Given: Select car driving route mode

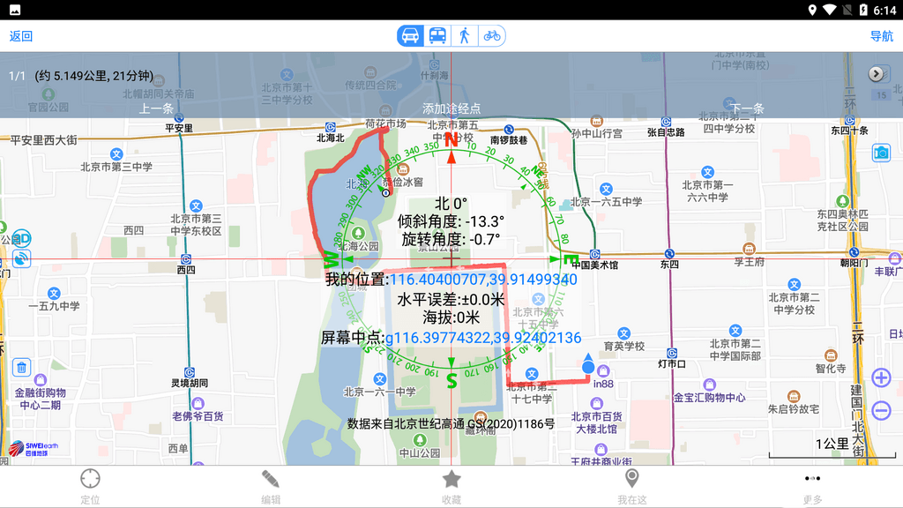Looking at the screenshot, I should tap(410, 35).
